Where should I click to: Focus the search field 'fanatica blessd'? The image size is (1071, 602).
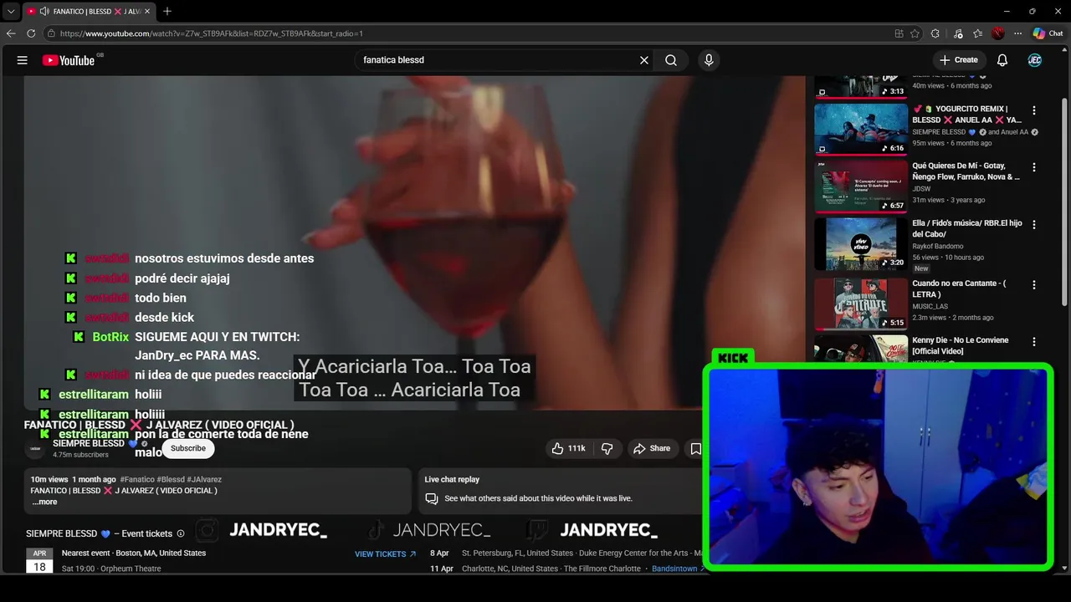(496, 60)
